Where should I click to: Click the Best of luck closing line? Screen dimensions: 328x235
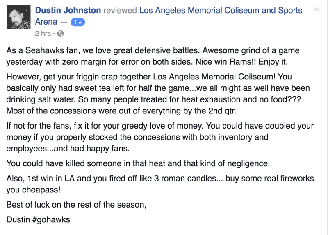pos(76,205)
